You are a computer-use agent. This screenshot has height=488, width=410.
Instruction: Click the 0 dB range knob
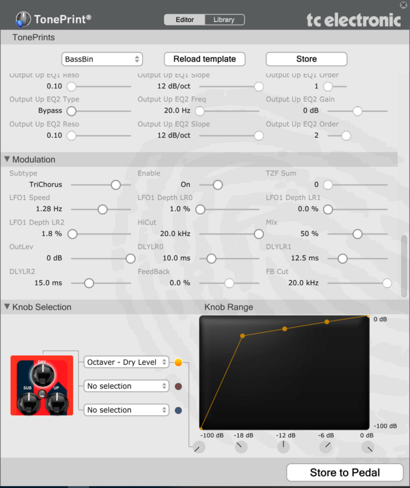[x=368, y=447]
